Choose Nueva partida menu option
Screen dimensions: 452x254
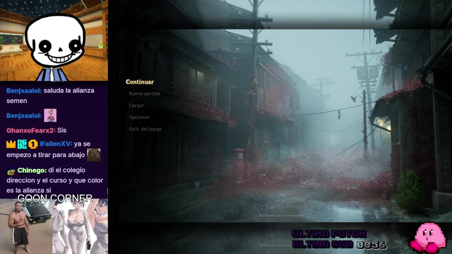(144, 93)
